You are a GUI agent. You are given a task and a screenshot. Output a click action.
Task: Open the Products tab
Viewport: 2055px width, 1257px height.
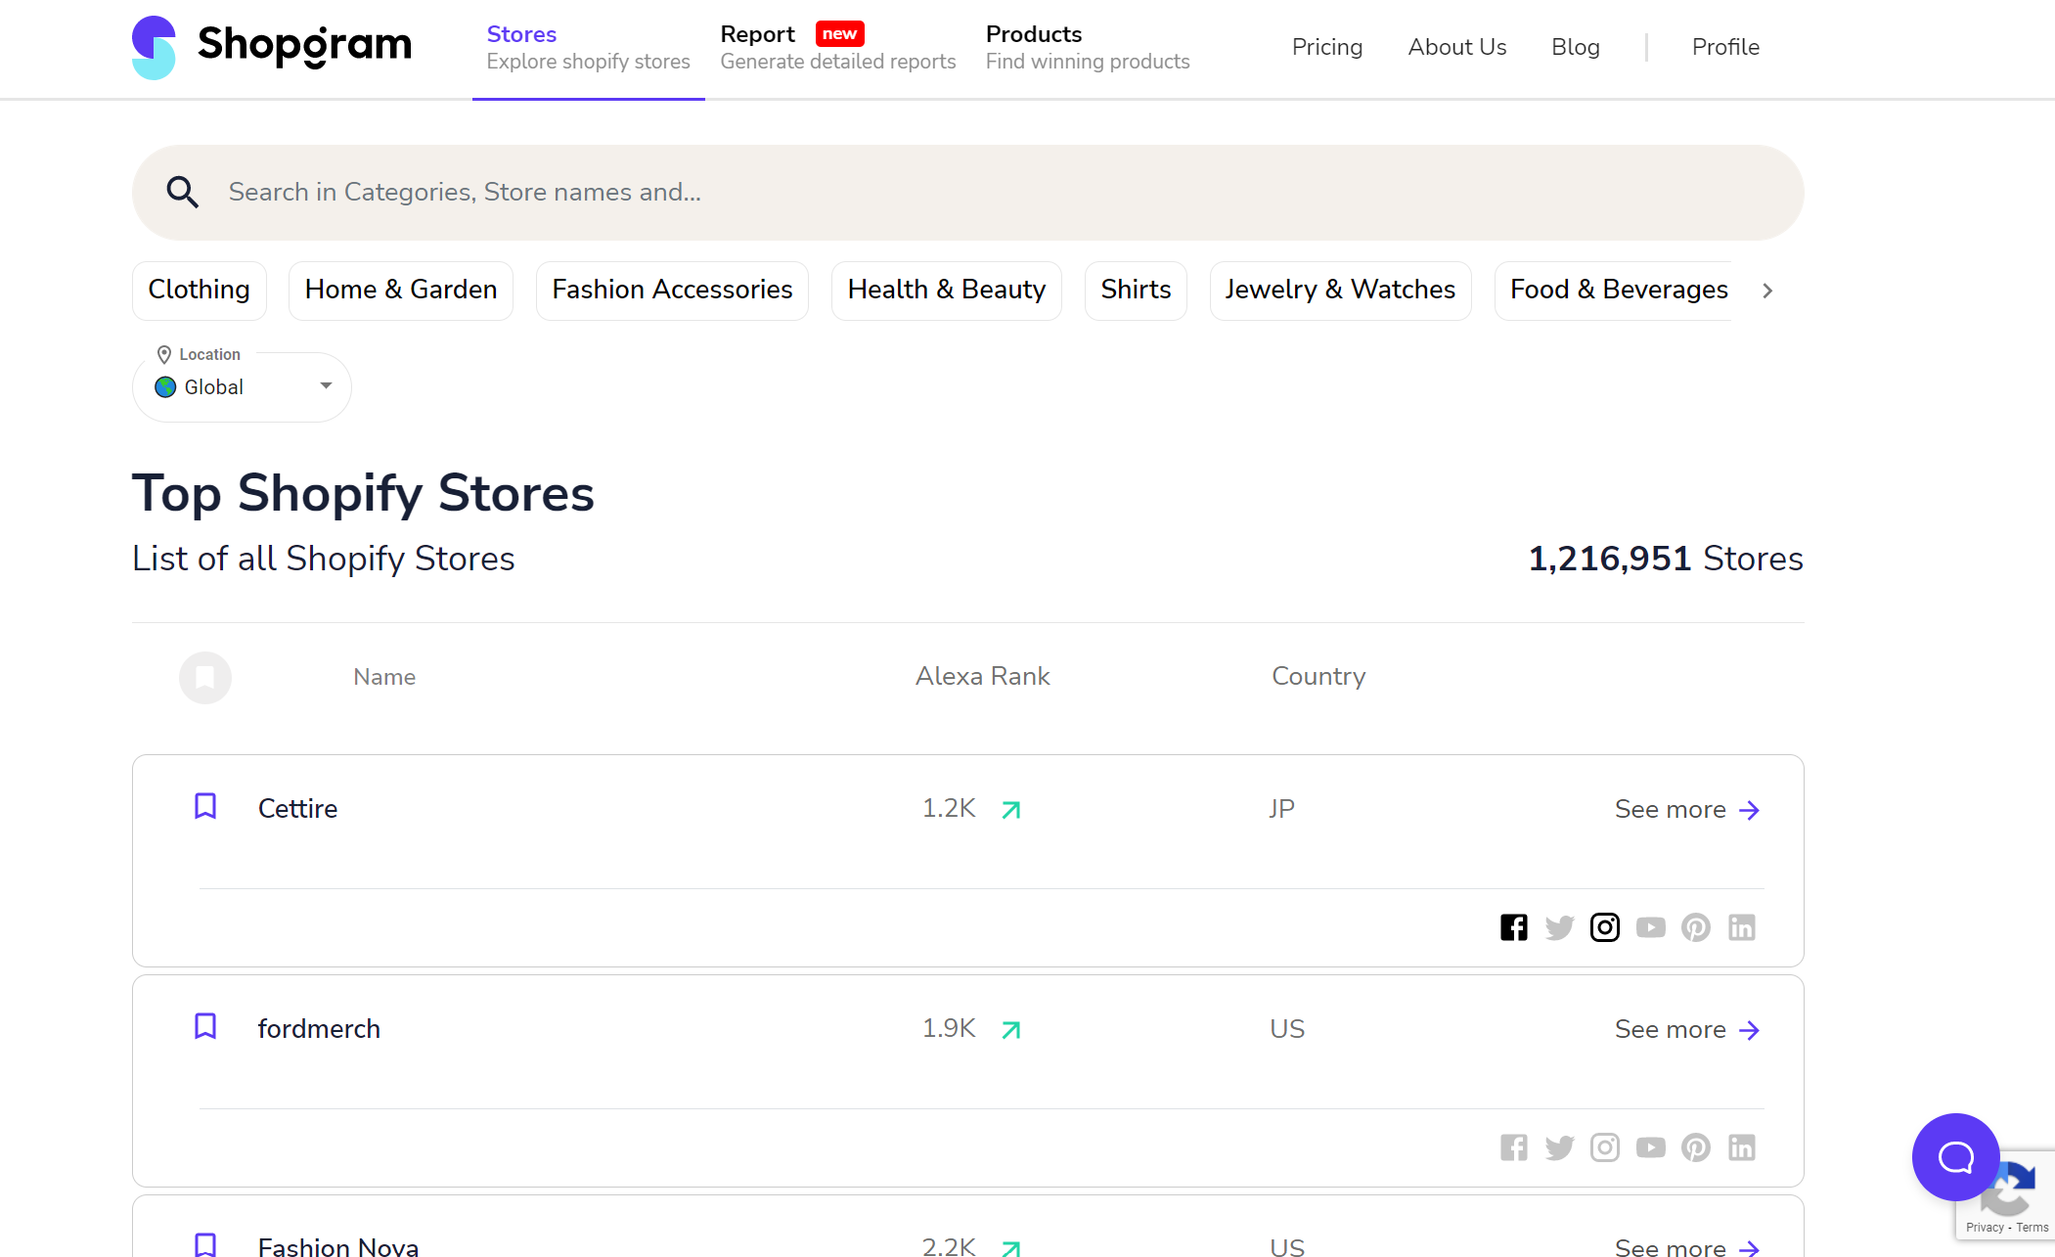[x=1088, y=48]
